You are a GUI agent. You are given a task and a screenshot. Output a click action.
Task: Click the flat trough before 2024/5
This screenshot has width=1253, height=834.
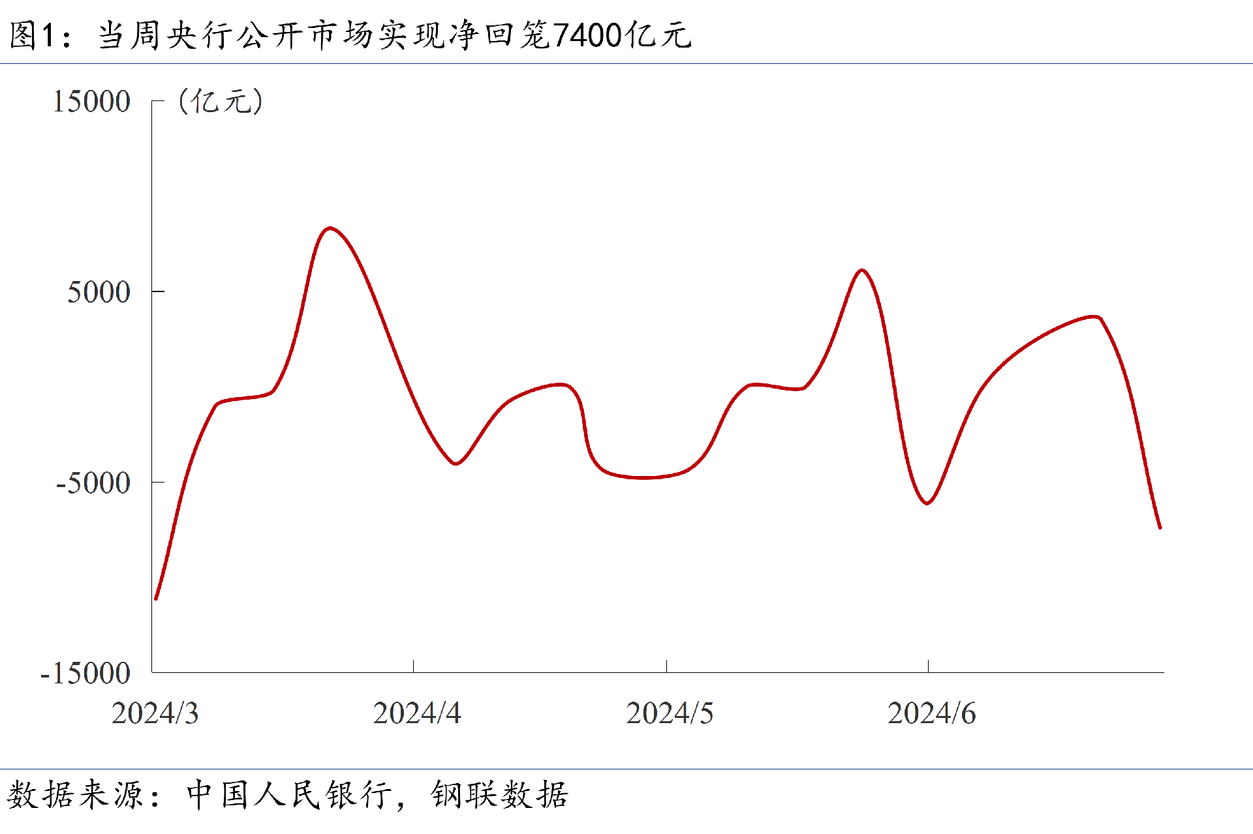click(x=644, y=477)
